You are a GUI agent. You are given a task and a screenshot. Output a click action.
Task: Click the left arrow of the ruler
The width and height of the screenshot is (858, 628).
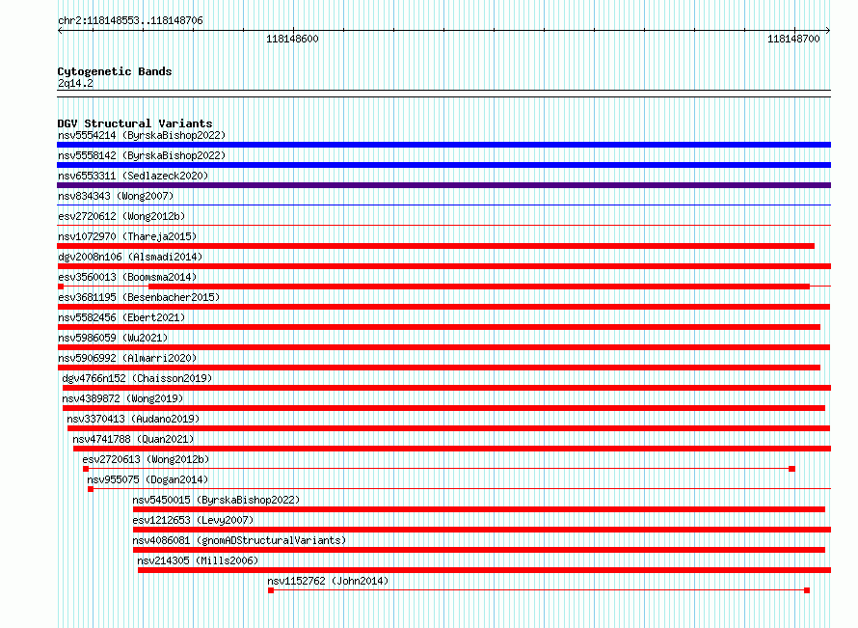(60, 31)
